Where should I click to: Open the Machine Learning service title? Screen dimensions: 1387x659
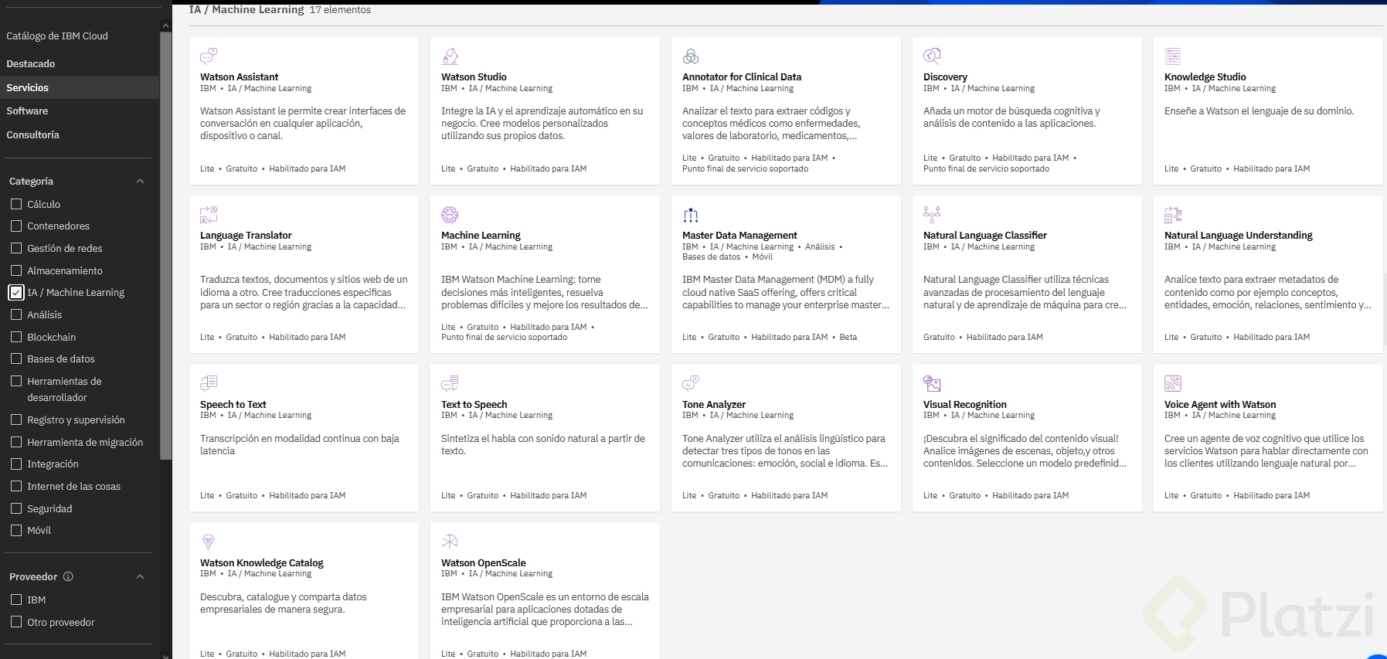[481, 235]
